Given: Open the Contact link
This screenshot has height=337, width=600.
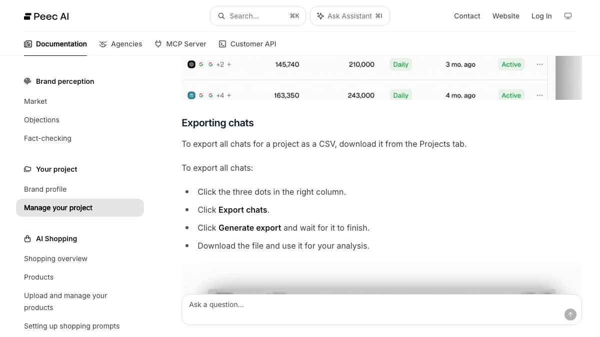Looking at the screenshot, I should (467, 16).
